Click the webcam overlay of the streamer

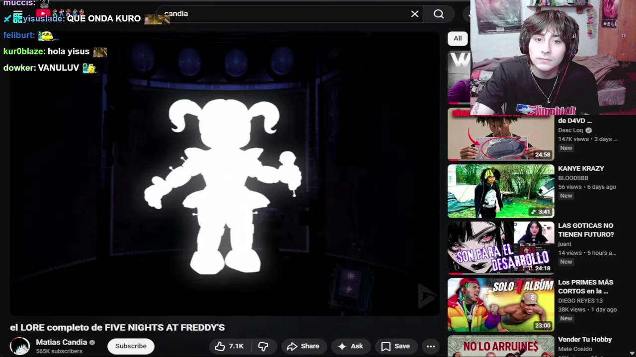point(553,57)
